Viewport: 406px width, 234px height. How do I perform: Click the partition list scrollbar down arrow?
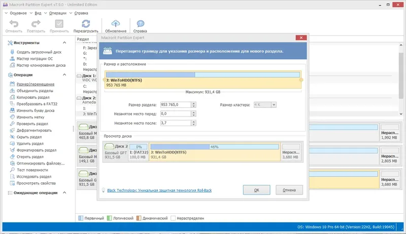click(x=401, y=114)
